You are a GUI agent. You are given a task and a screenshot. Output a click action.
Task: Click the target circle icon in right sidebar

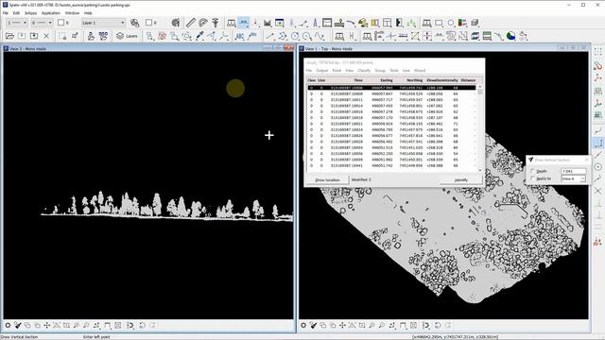(x=597, y=167)
